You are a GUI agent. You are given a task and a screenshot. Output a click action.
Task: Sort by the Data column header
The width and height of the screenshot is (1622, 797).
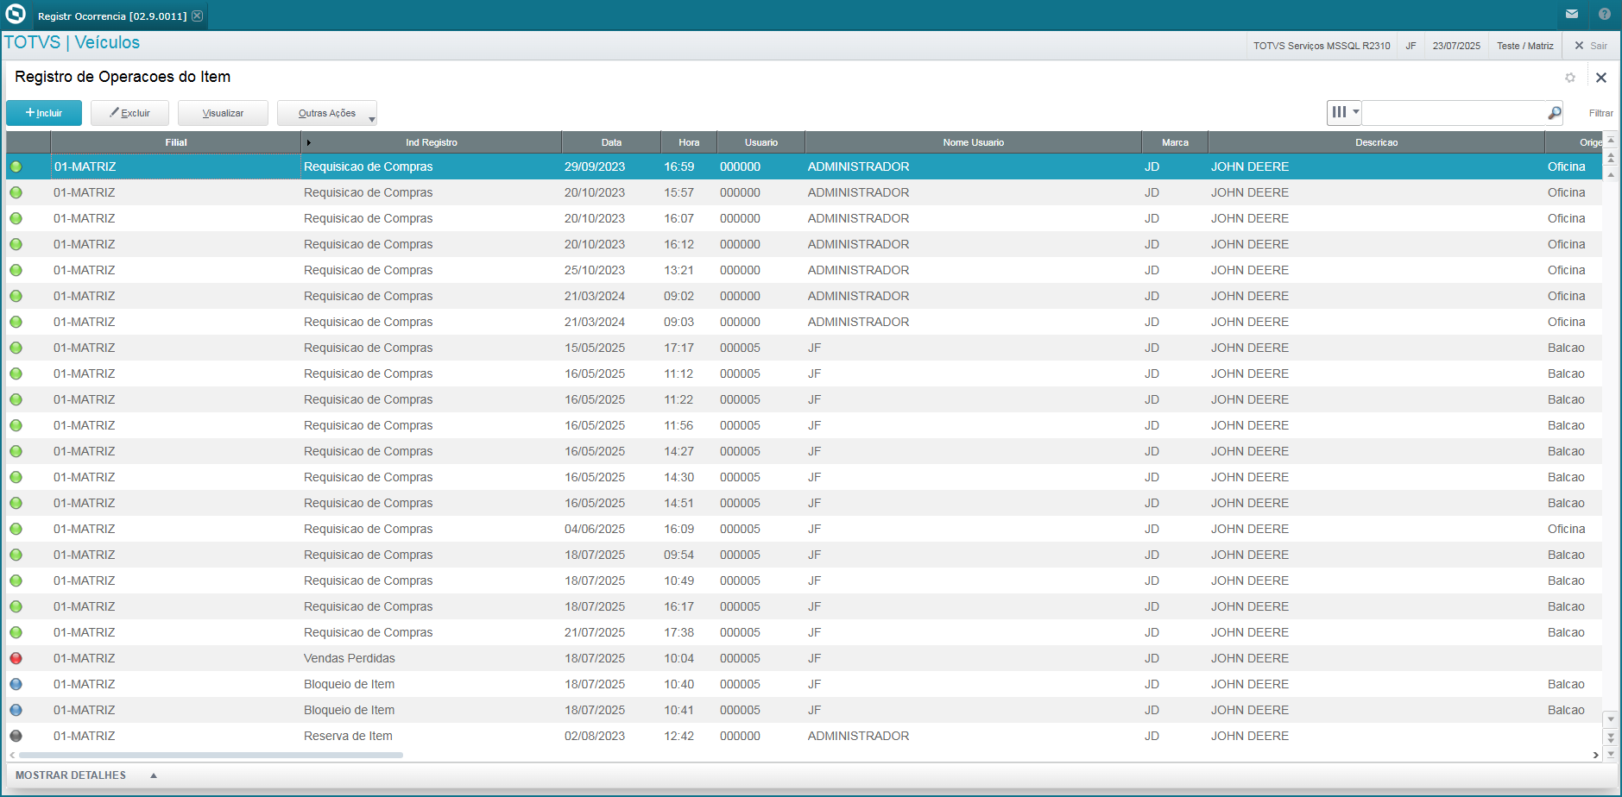(611, 142)
